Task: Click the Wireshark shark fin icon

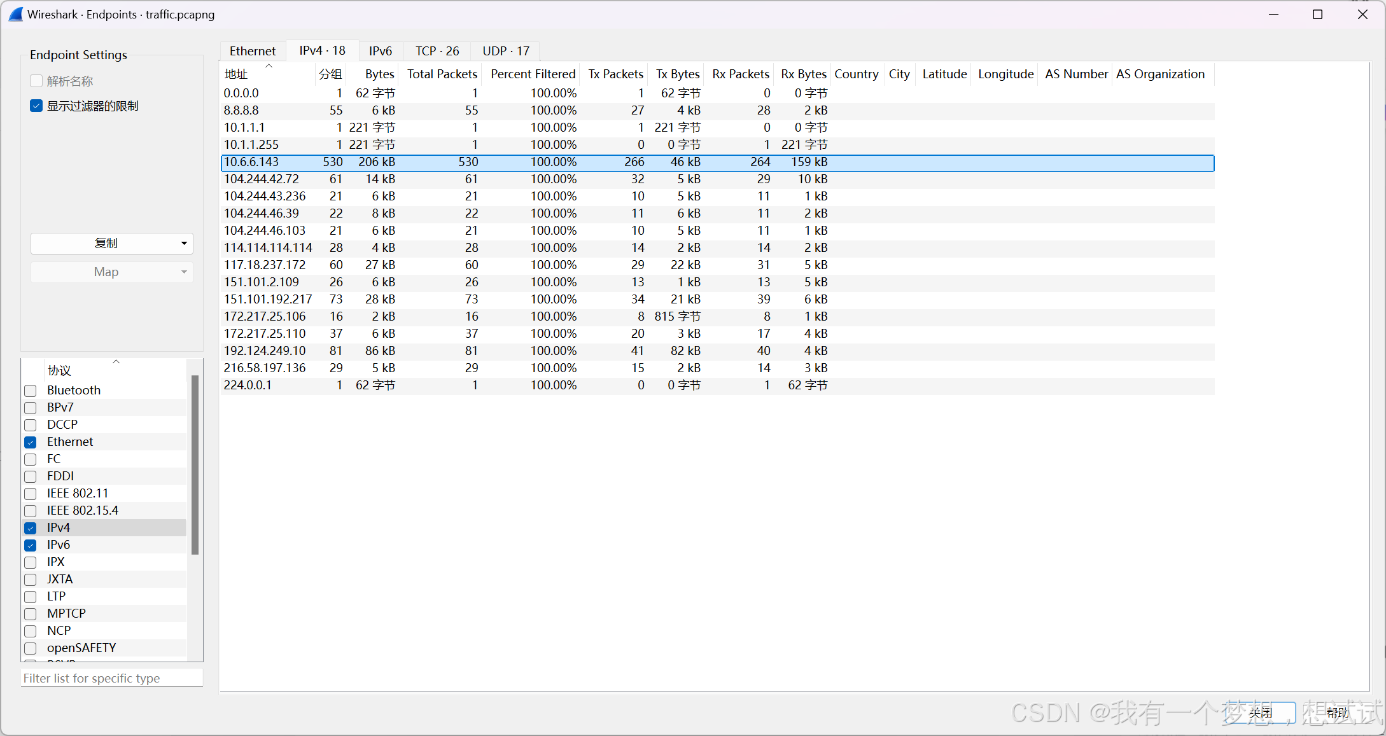Action: coord(16,14)
